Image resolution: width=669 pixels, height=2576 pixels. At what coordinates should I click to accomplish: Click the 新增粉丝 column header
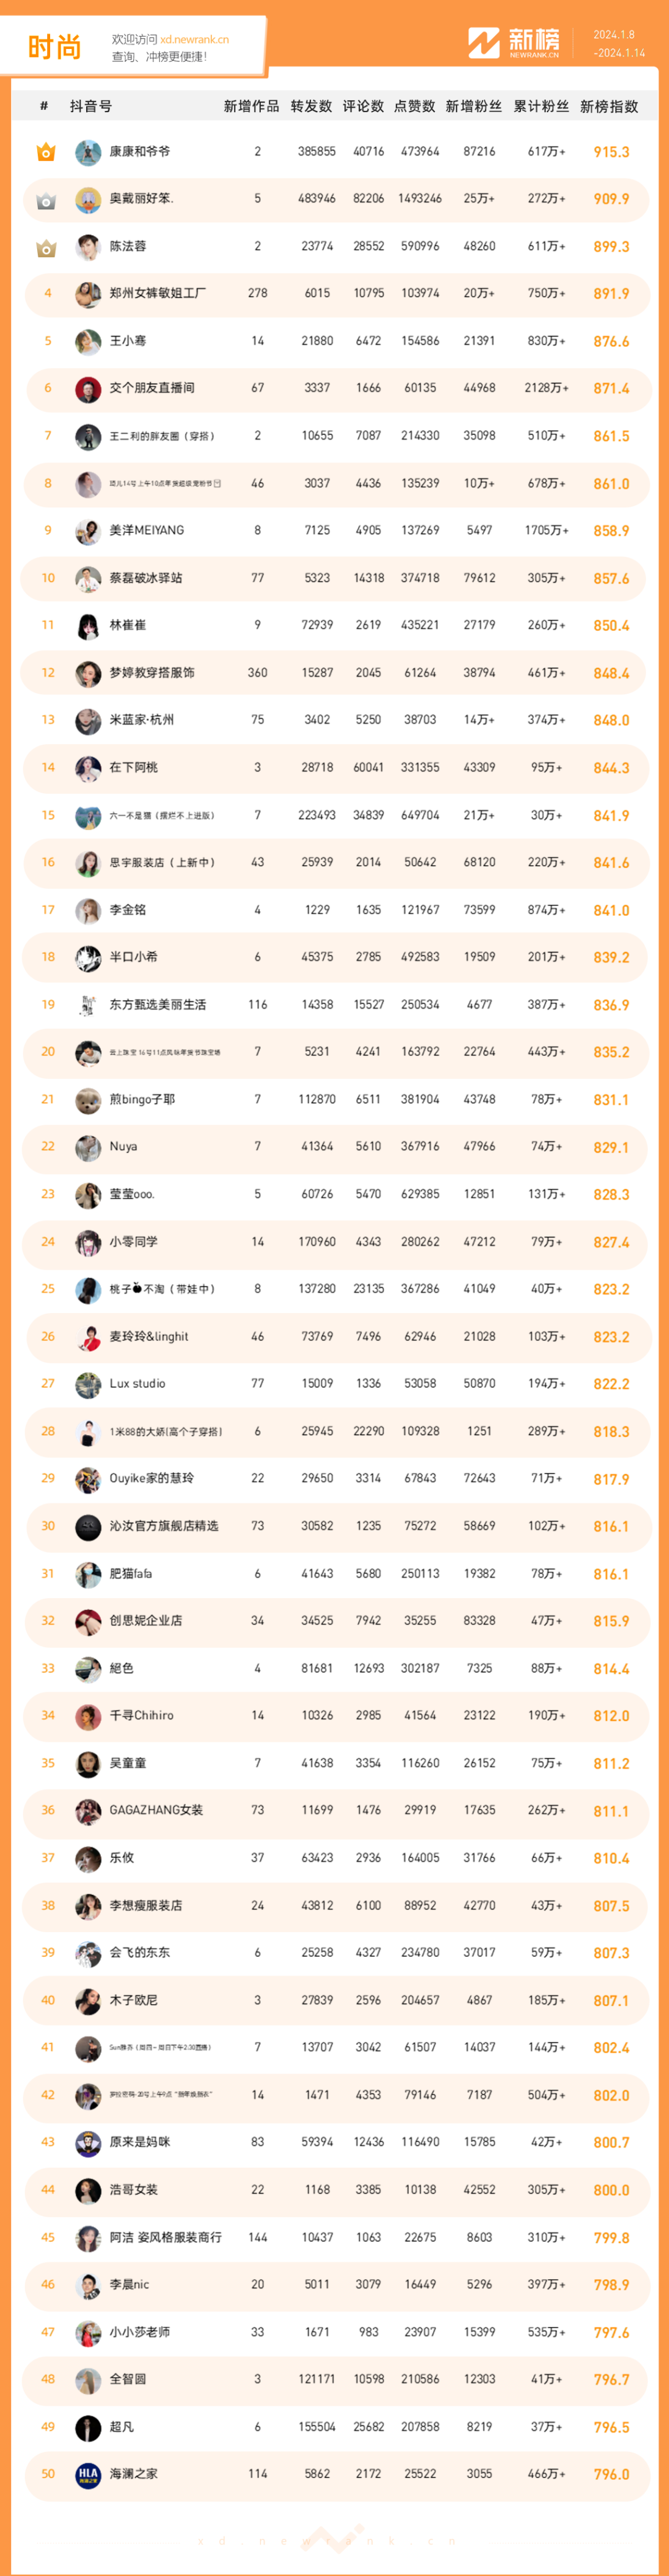473,106
